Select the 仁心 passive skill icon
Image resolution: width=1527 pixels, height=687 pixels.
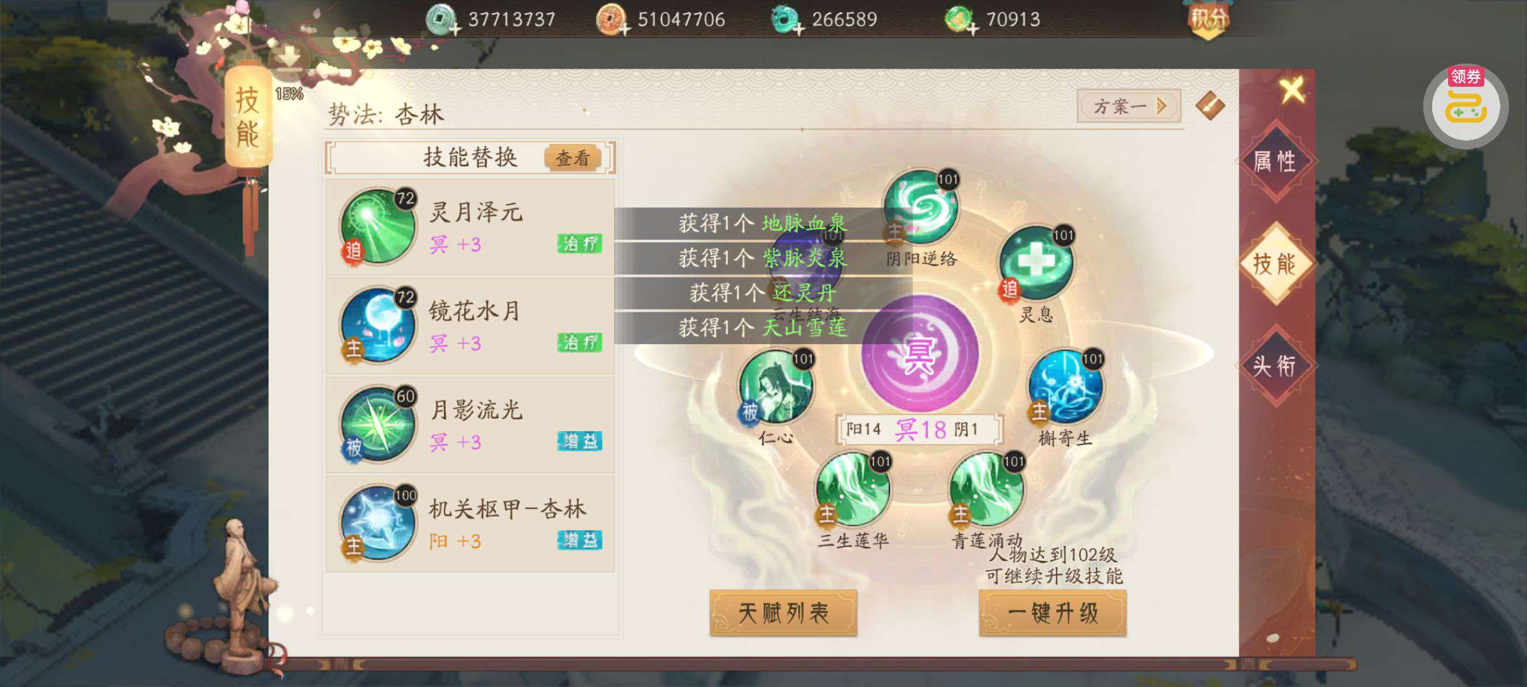pos(776,387)
